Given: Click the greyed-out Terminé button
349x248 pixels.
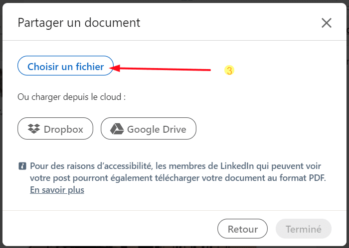Looking at the screenshot, I should (303, 229).
